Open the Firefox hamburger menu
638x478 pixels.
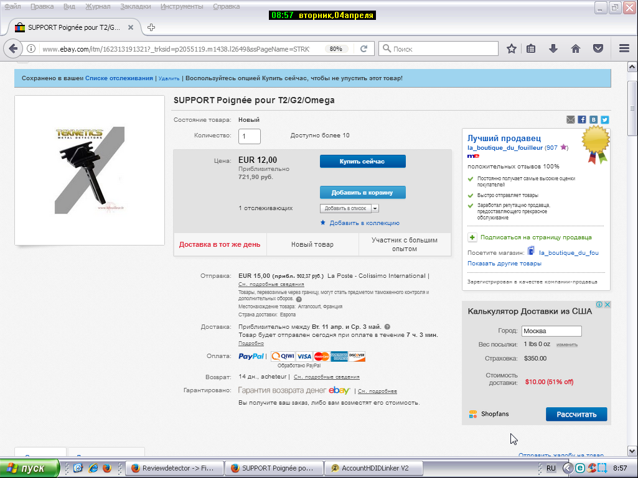[x=624, y=48]
